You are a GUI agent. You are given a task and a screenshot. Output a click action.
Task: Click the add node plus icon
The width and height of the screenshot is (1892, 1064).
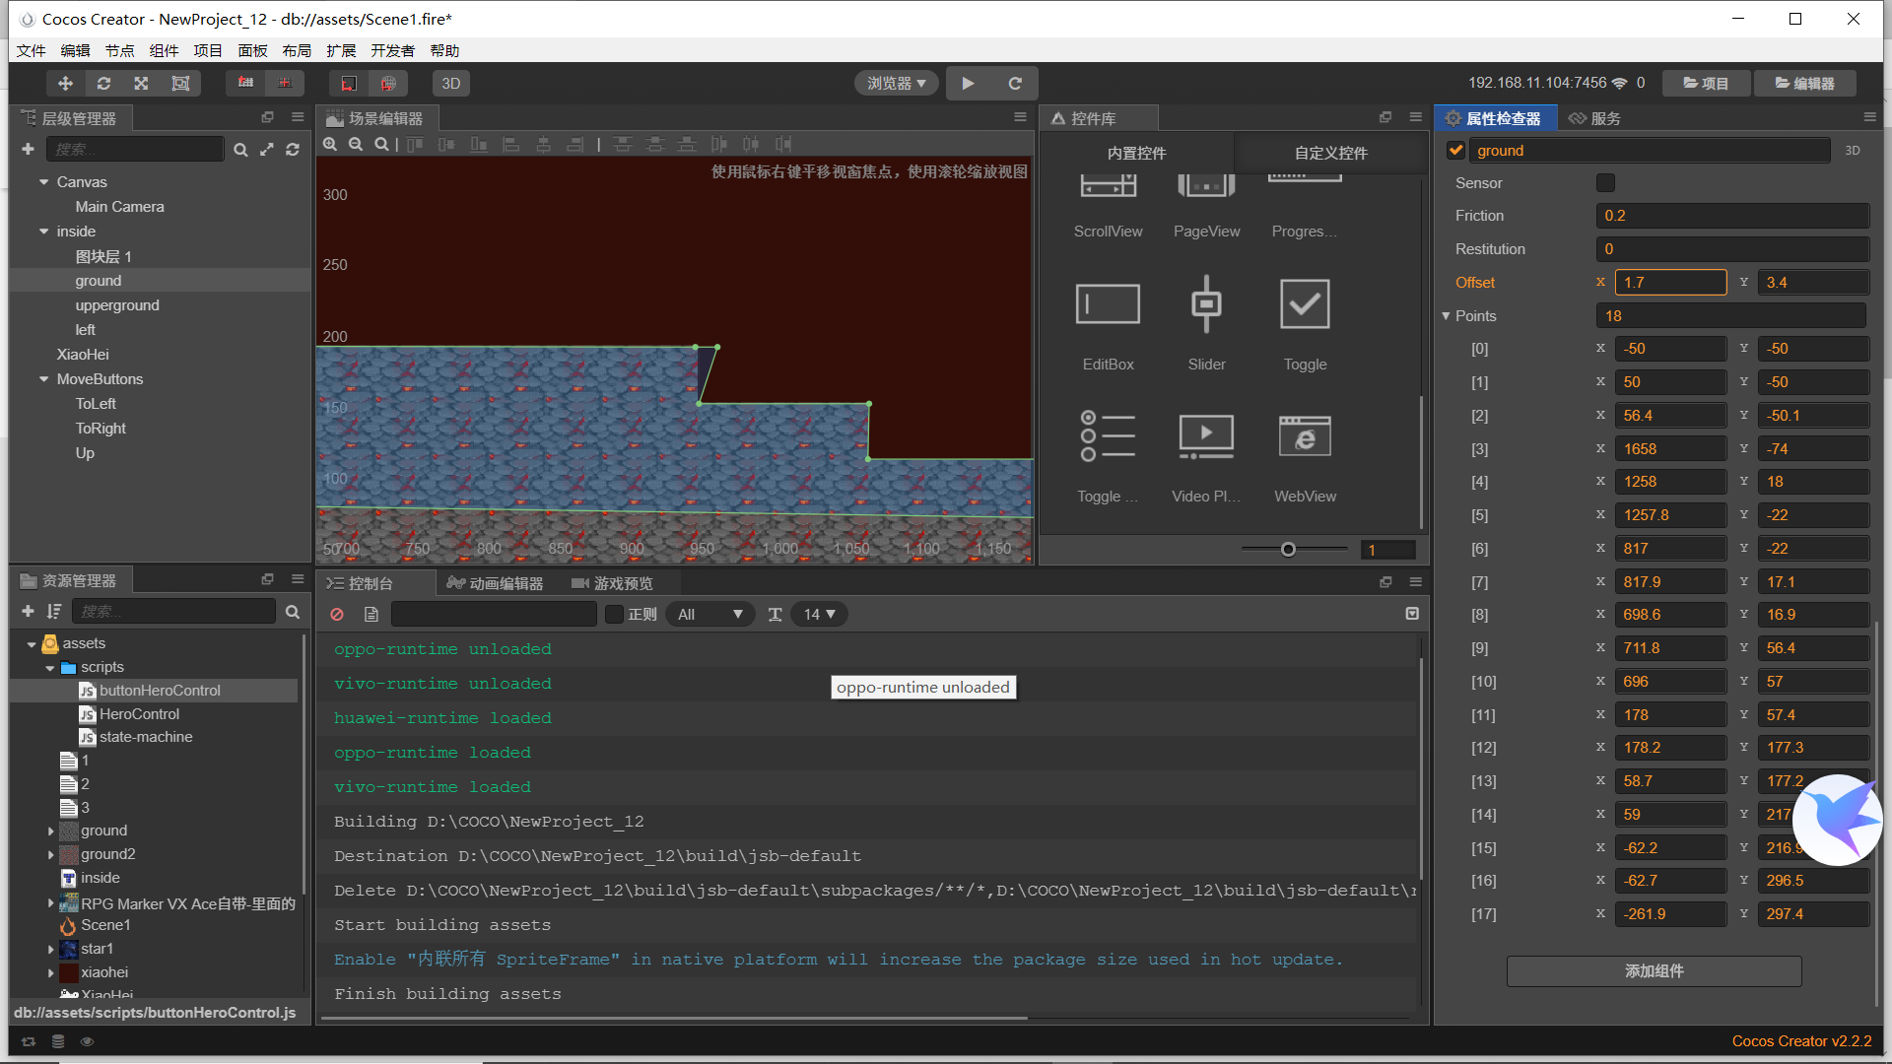point(28,149)
